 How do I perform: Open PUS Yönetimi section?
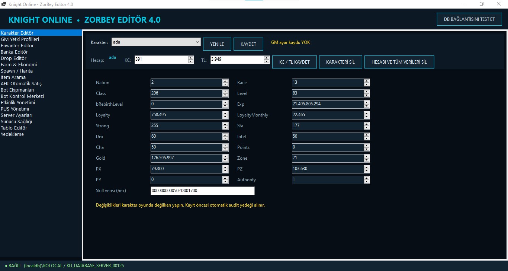click(x=41, y=109)
